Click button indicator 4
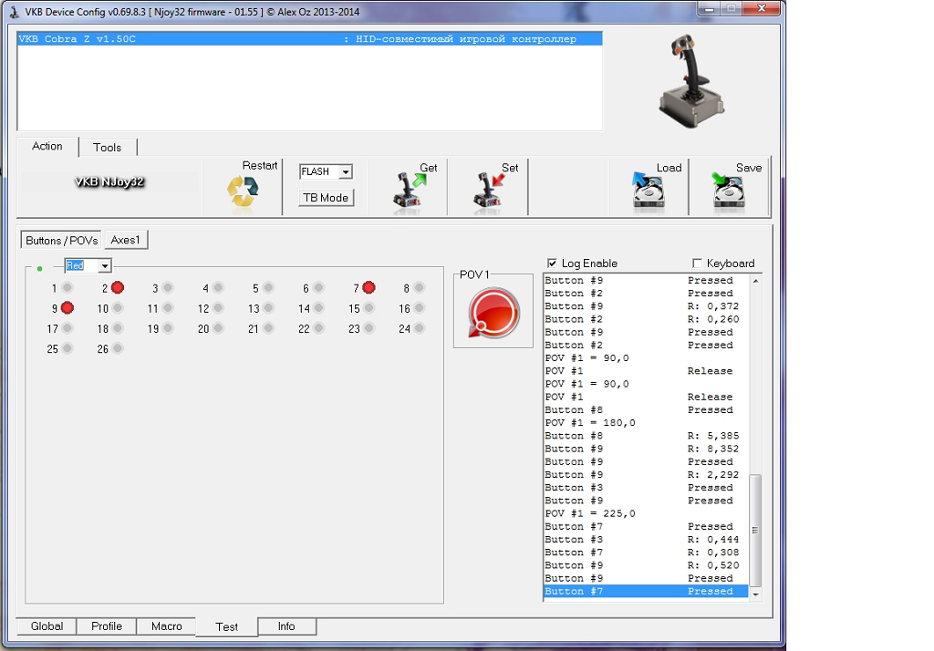This screenshot has width=934, height=651. click(x=218, y=288)
